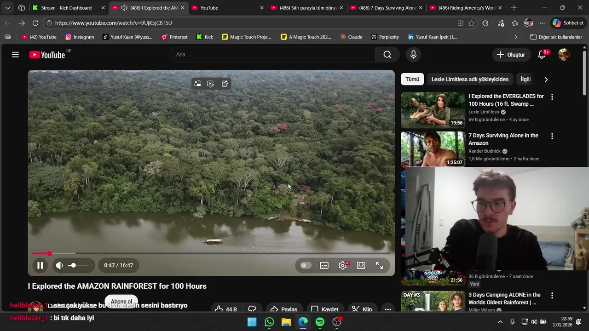Open the Pinterest bookmark
Image resolution: width=589 pixels, height=331 pixels.
174,37
